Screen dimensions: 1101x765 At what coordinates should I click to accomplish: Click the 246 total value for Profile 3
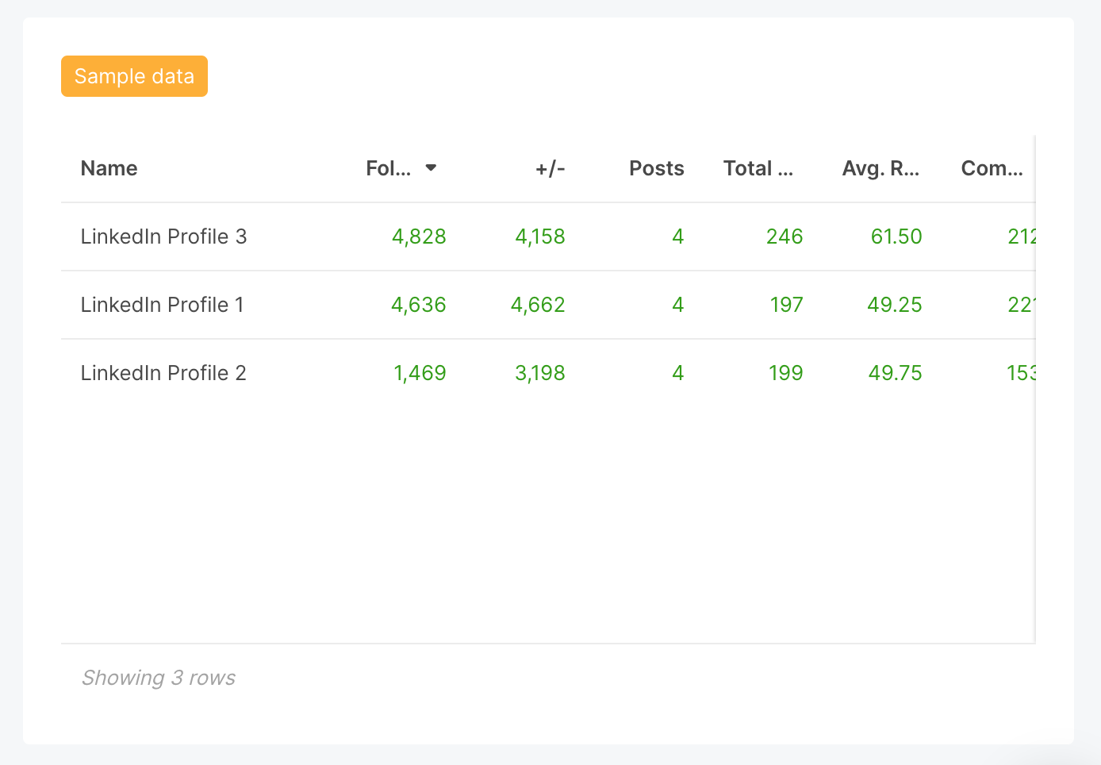pyautogui.click(x=785, y=236)
